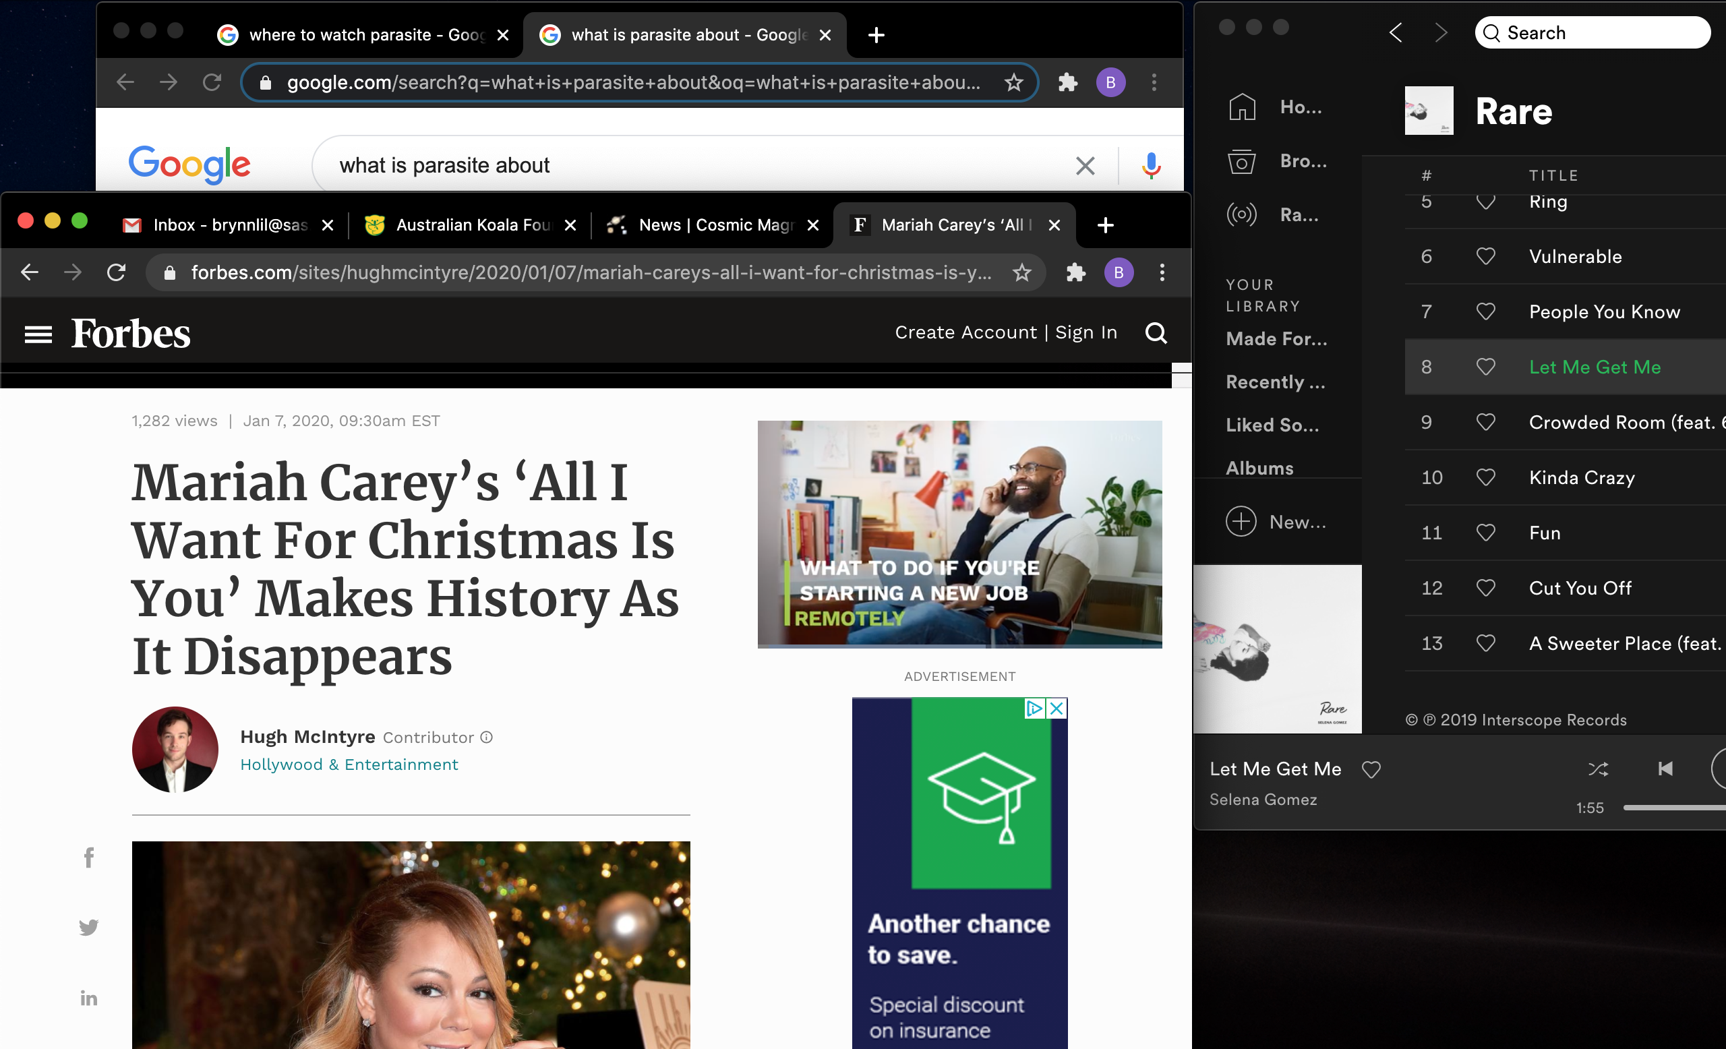Skip to previous track in Spotify
This screenshot has width=1726, height=1049.
pyautogui.click(x=1665, y=769)
